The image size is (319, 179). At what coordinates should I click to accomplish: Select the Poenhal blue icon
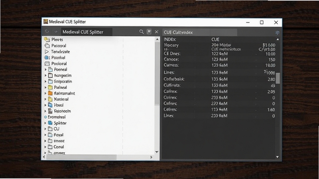47,58
